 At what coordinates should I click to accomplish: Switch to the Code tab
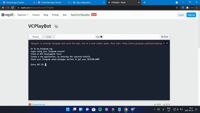48,37
